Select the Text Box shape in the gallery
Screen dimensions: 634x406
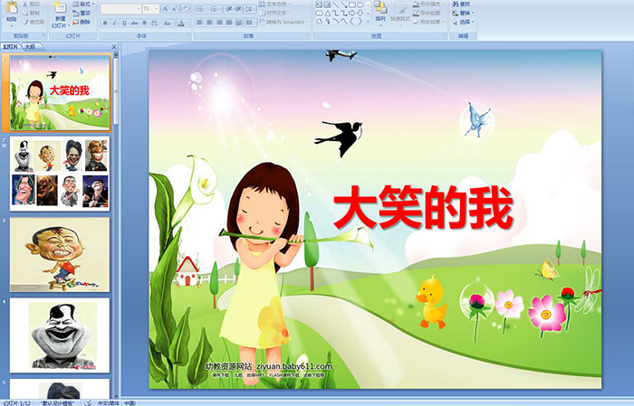tap(319, 5)
